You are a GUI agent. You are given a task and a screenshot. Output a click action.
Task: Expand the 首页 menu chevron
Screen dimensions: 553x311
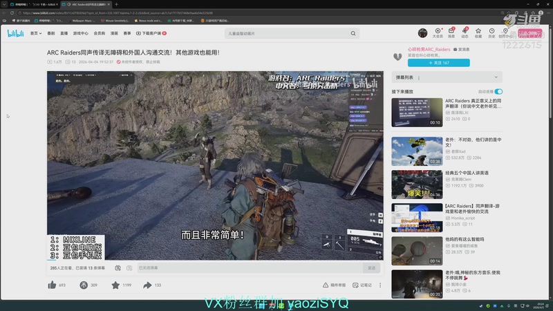click(40, 33)
